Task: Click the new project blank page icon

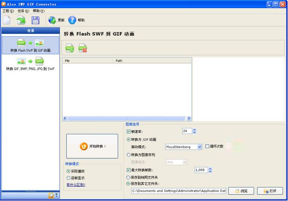Action: click(x=7, y=20)
